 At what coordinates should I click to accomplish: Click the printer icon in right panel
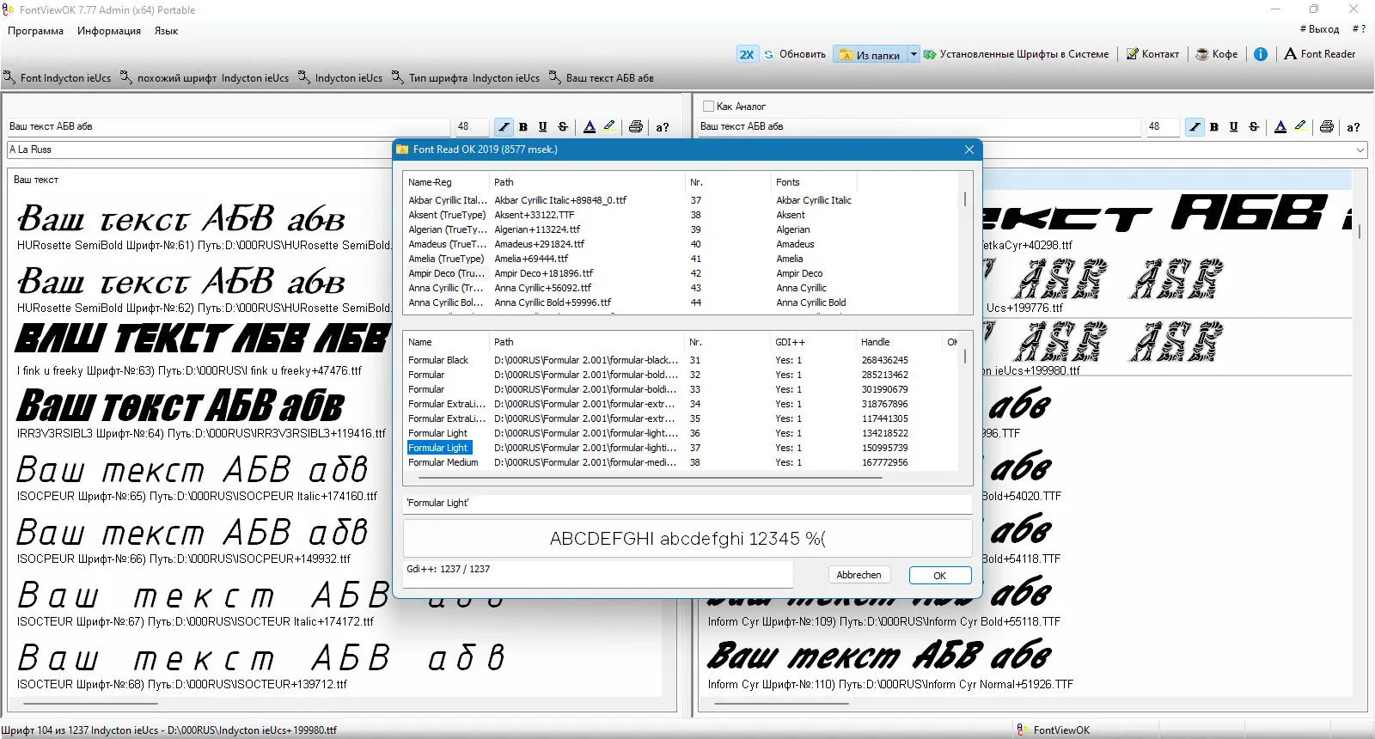(x=1327, y=126)
